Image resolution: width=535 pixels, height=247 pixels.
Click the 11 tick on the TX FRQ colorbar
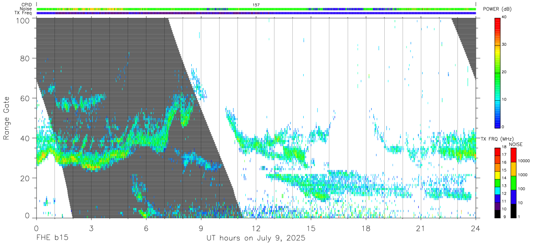505,201
